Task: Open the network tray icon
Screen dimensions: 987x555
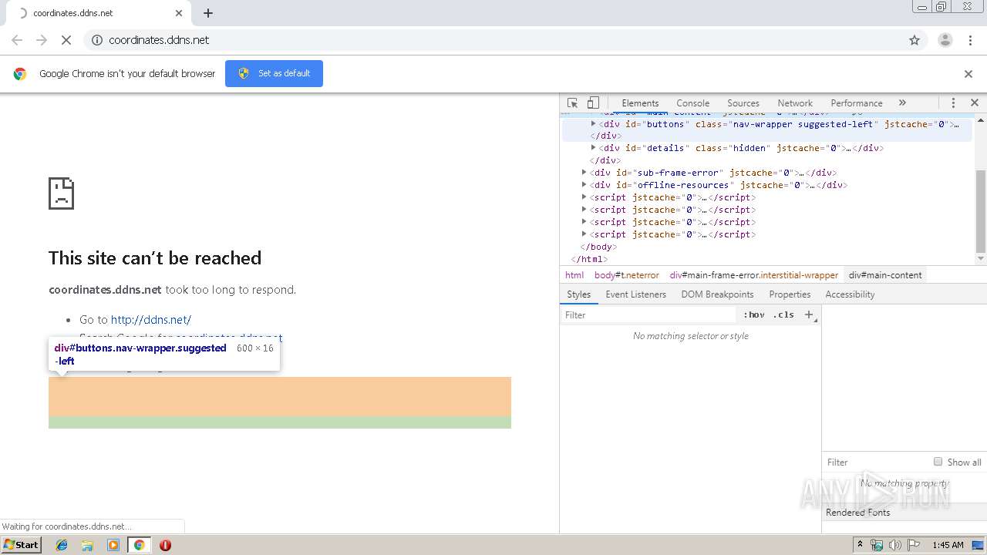Action: coord(877,545)
